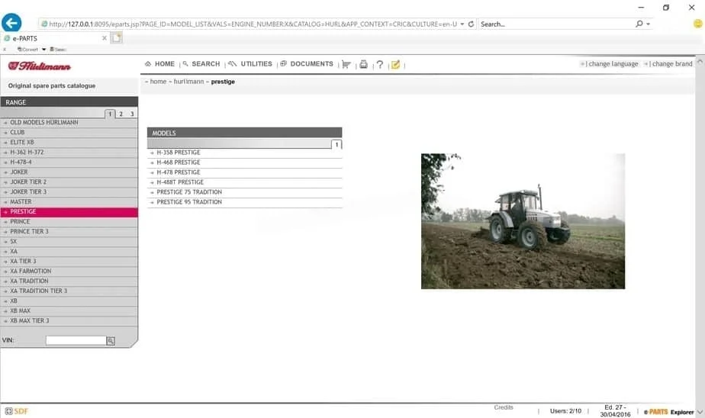Click the VIN input field
Image resolution: width=705 pixels, height=418 pixels.
[x=76, y=341]
